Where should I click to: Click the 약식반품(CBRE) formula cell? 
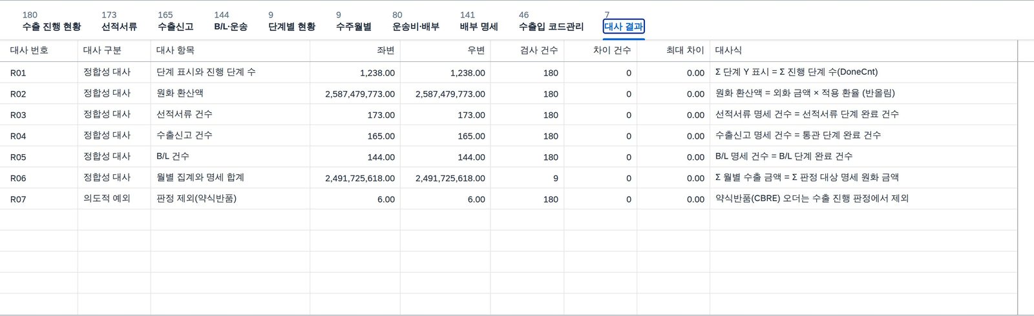pos(863,199)
